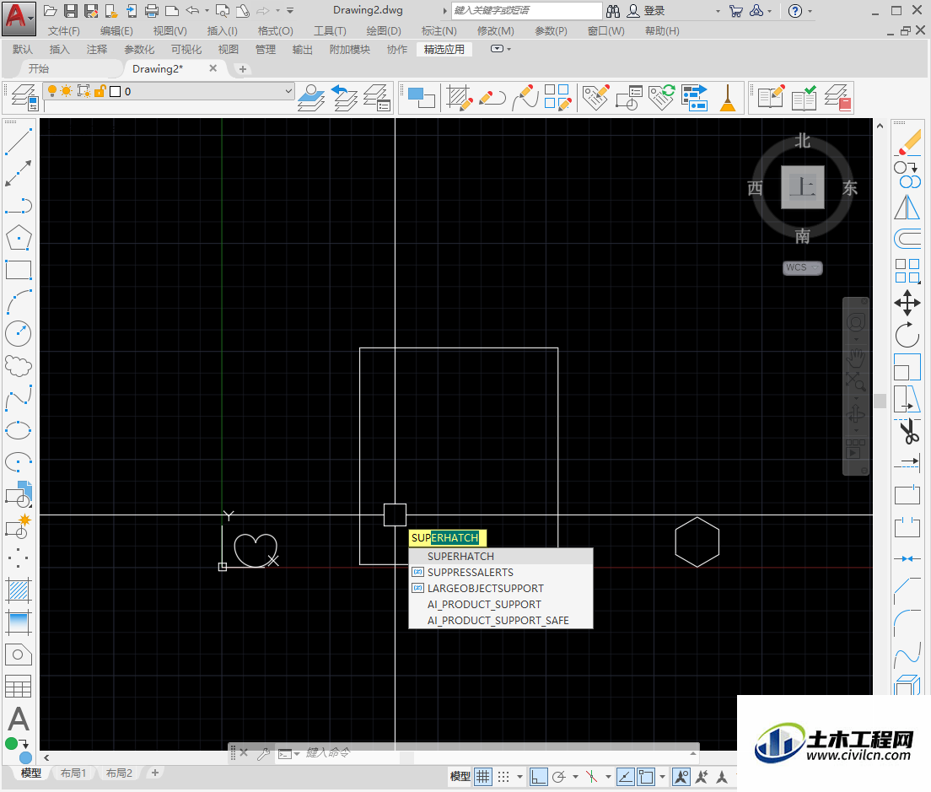Select the Trim scissors tool
The width and height of the screenshot is (931, 792).
(x=907, y=431)
